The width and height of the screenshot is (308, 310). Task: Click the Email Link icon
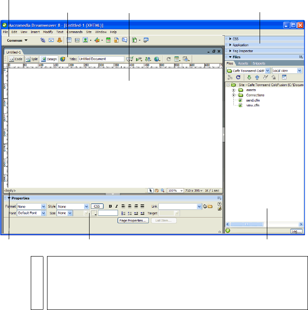pyautogui.click(x=51, y=40)
